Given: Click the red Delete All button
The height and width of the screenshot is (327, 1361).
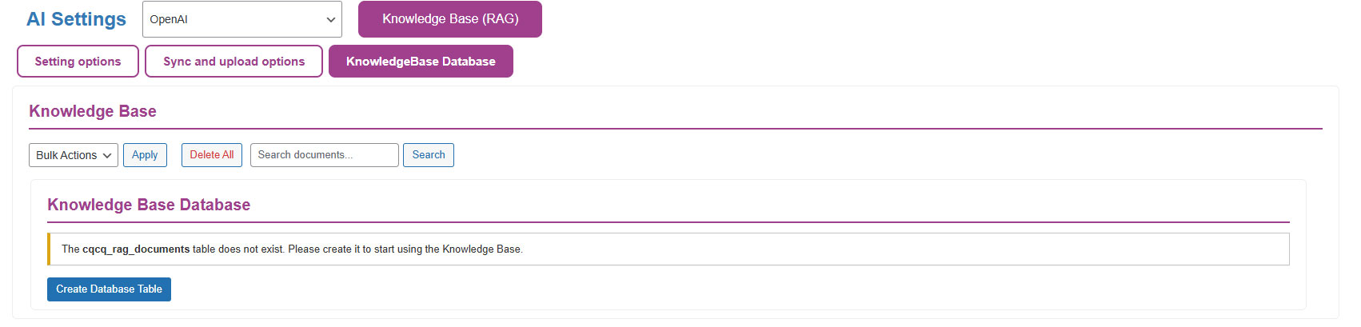Looking at the screenshot, I should pyautogui.click(x=212, y=155).
